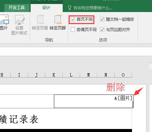Image resolution: width=152 pixels, height=132 pixels.
Task: Click the lightbulb Tell Me icon
Action: [x=70, y=8]
